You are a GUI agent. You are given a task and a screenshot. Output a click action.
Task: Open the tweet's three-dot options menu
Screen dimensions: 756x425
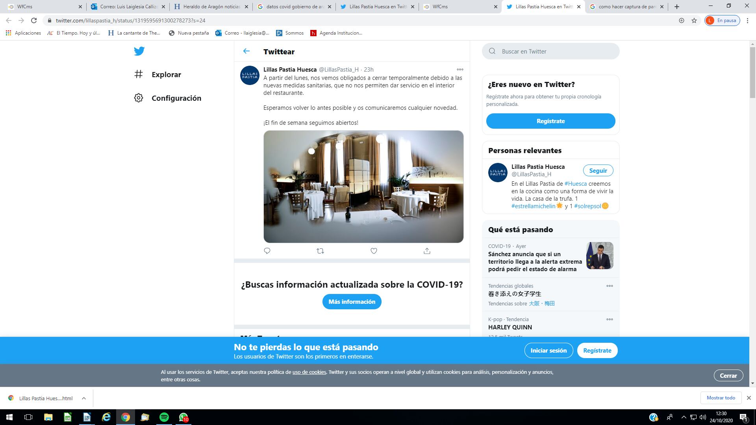[x=460, y=70]
